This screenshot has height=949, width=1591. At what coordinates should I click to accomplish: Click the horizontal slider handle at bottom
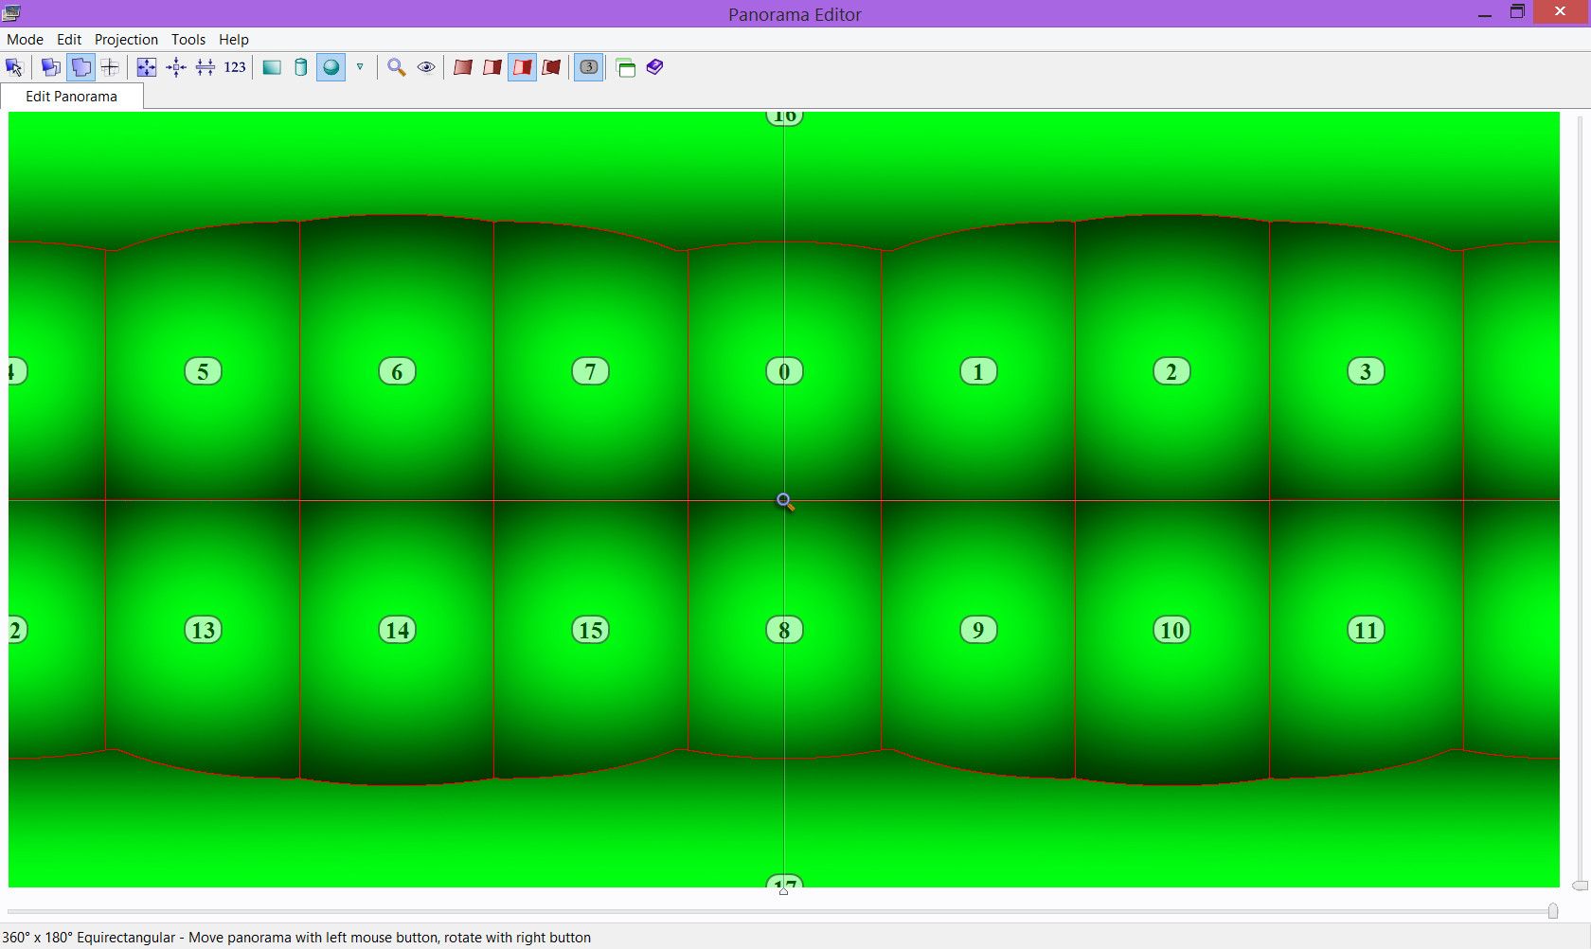(1553, 911)
